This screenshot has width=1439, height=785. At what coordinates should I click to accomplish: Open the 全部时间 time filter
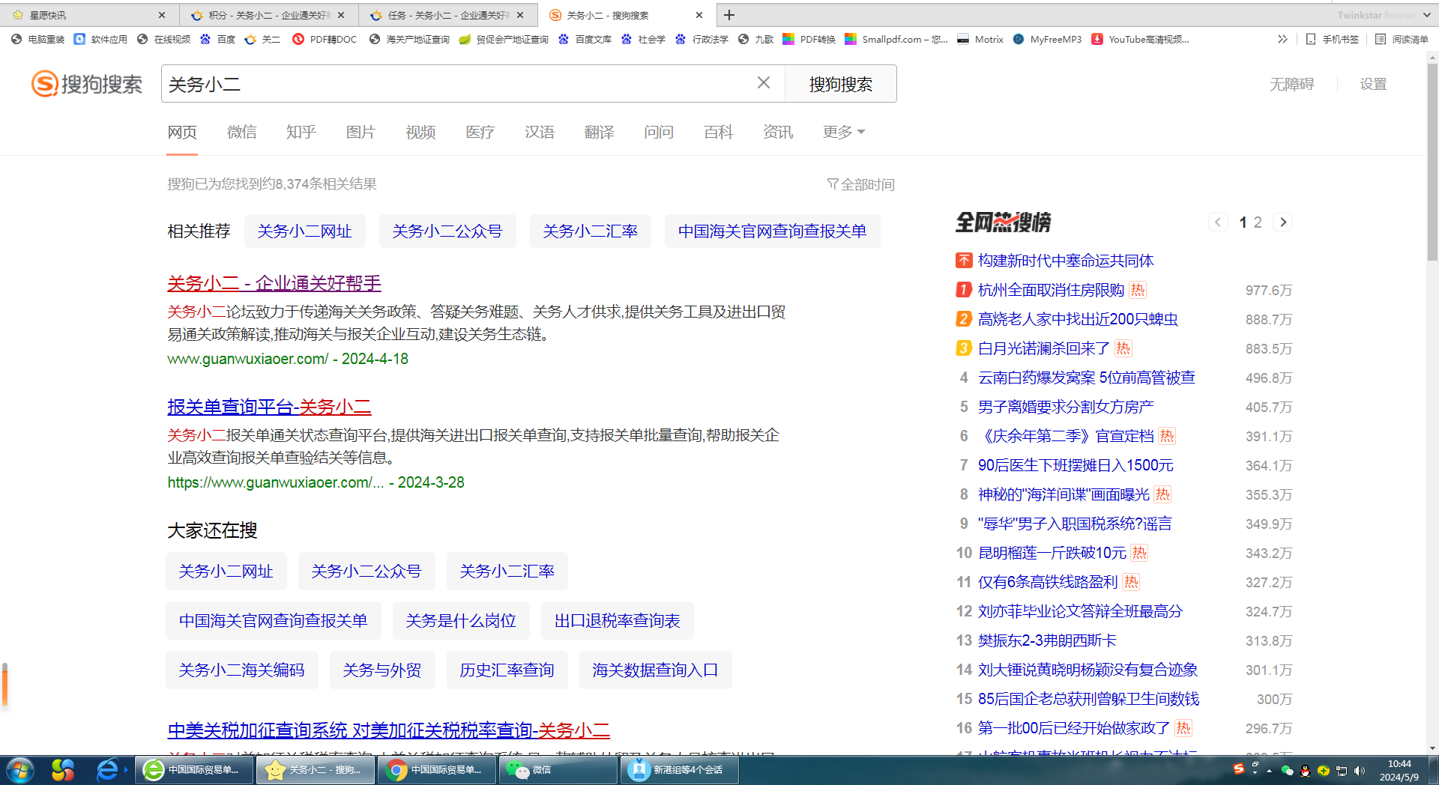(x=860, y=184)
